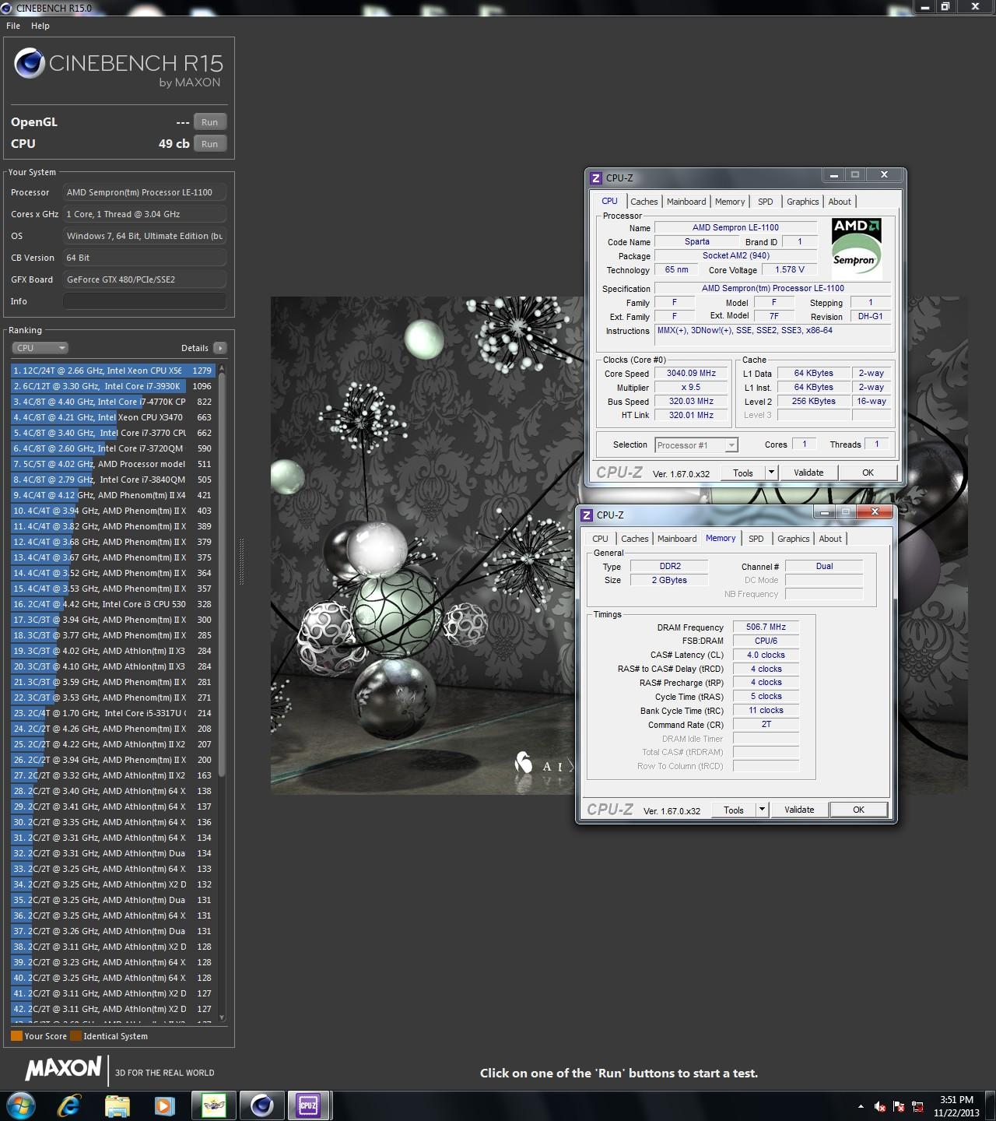Click the Processor name field

(x=145, y=192)
